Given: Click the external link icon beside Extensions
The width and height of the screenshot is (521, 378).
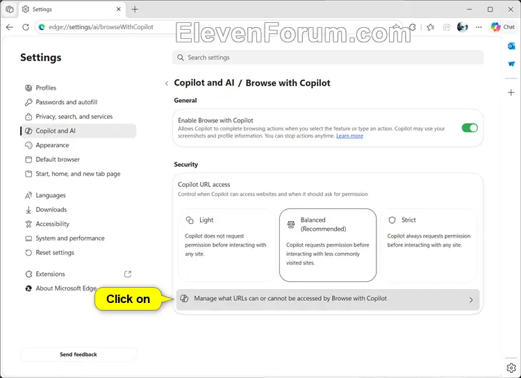Looking at the screenshot, I should (x=128, y=274).
